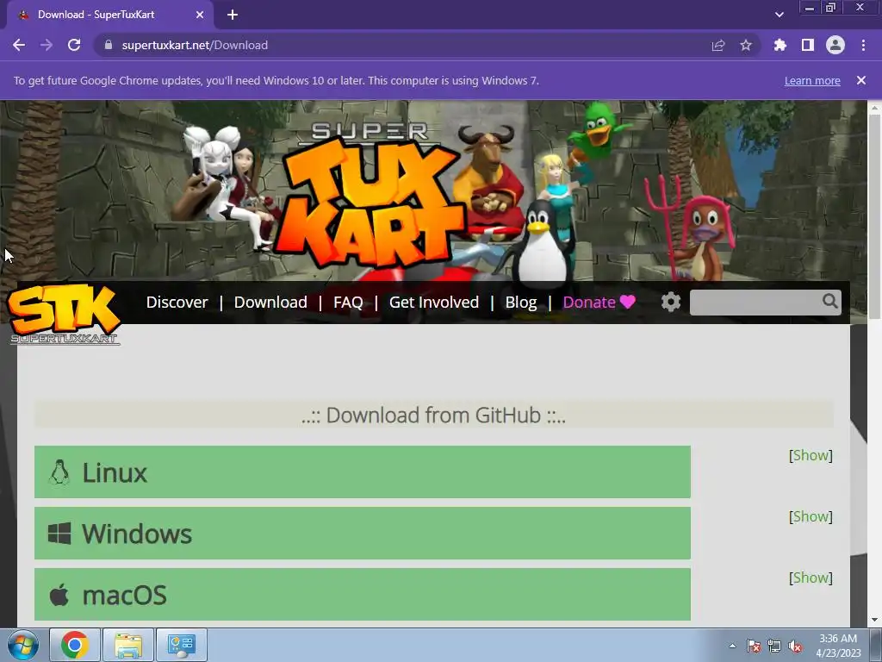Share this page using the share icon
The width and height of the screenshot is (882, 662).
tap(718, 45)
